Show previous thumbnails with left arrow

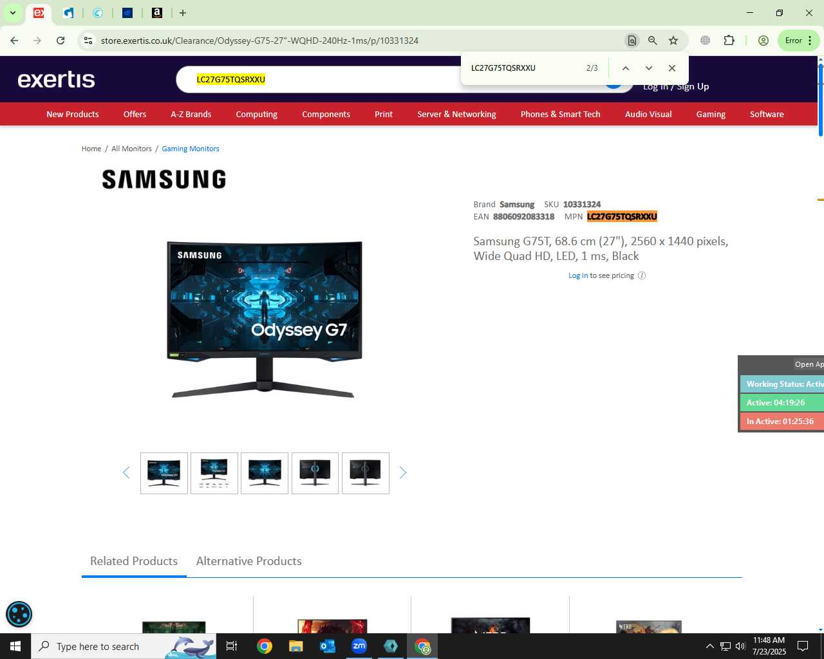pos(126,473)
